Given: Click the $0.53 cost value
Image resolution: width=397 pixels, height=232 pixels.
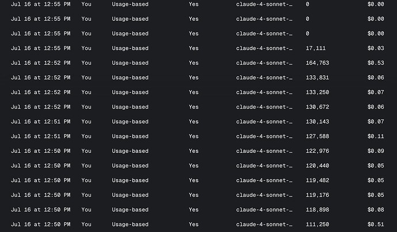Looking at the screenshot, I should 376,63.
